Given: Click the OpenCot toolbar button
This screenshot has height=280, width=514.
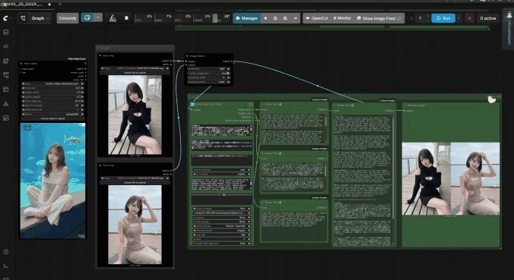Looking at the screenshot, I should 316,18.
